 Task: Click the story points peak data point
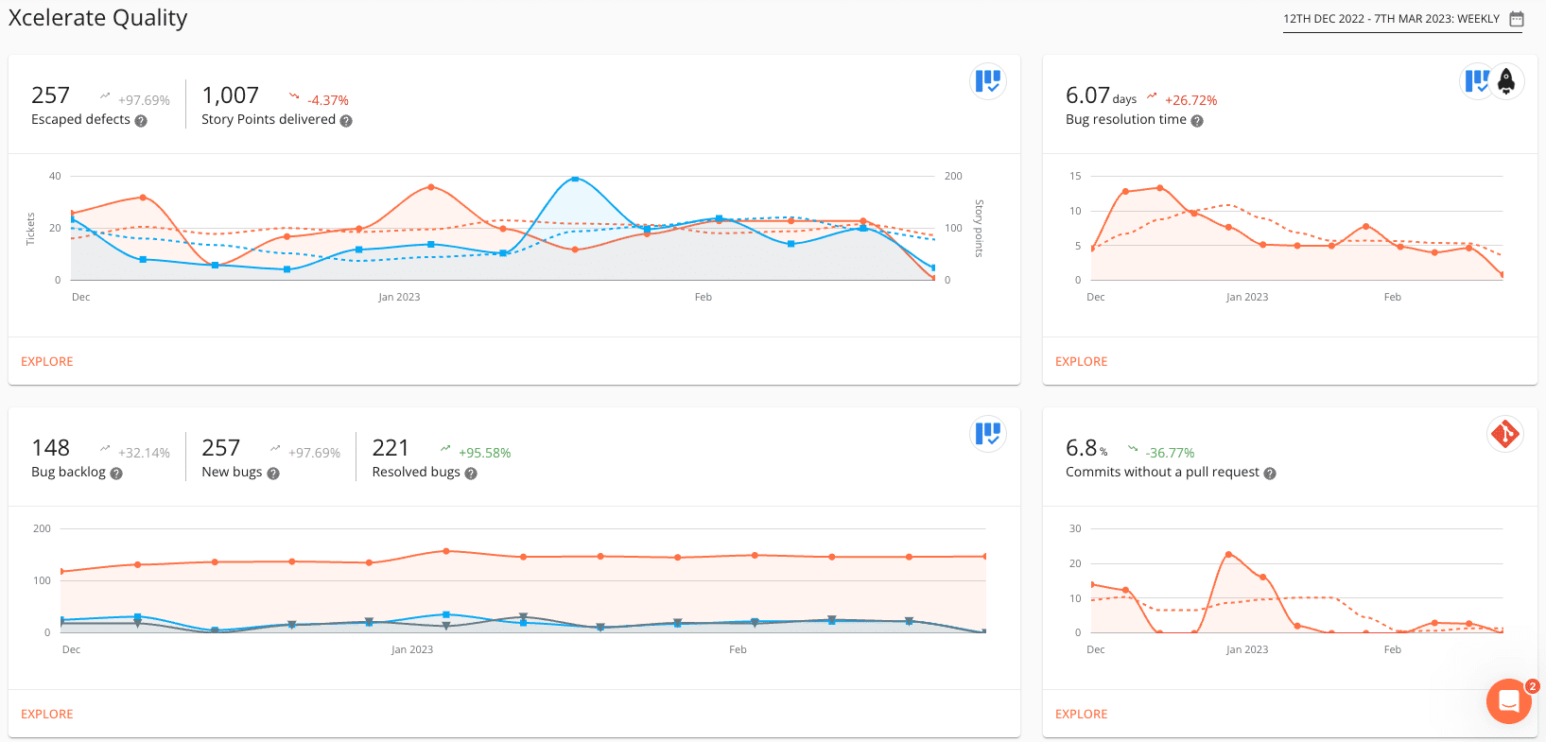pos(575,179)
